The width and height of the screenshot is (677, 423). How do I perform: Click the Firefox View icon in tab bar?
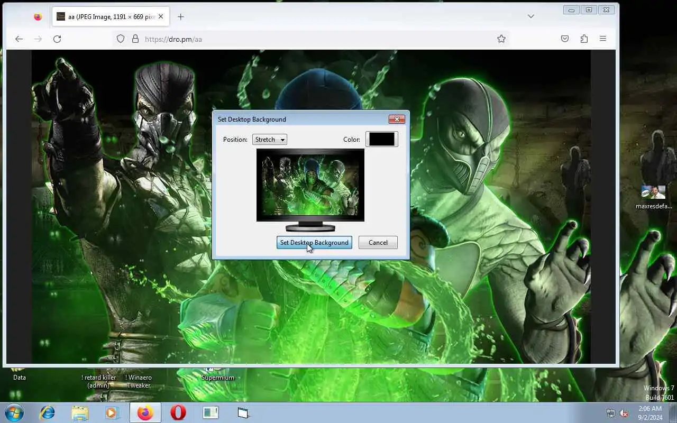tap(38, 16)
